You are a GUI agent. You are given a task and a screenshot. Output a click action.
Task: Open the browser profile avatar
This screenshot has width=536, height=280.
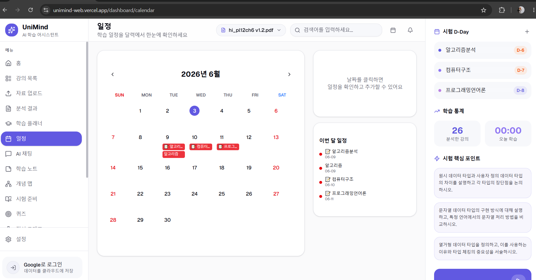click(521, 10)
